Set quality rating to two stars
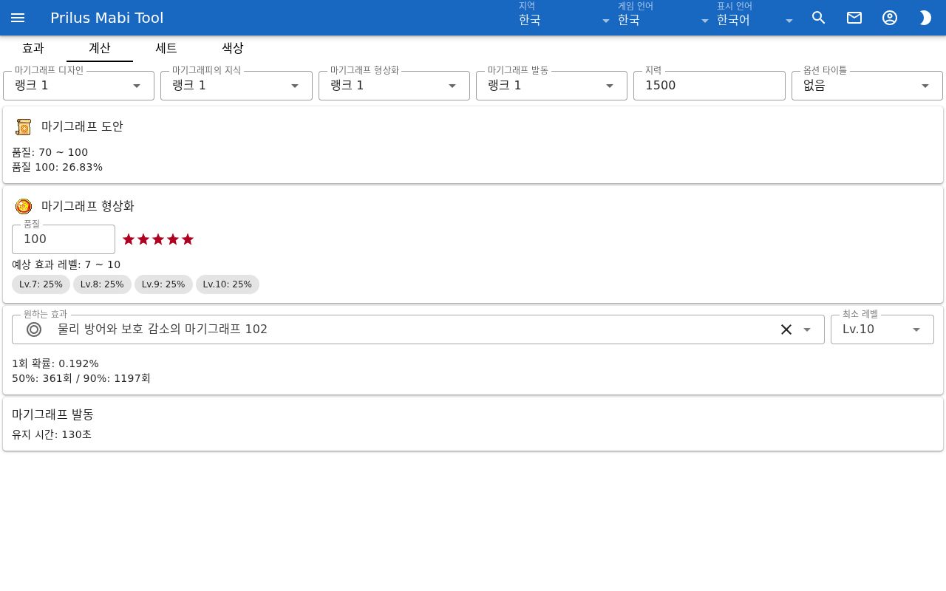This screenshot has height=591, width=946. (x=143, y=239)
